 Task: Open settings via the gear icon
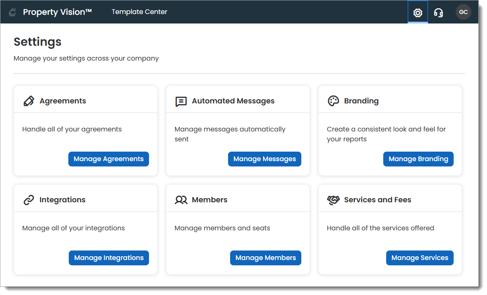coord(417,13)
